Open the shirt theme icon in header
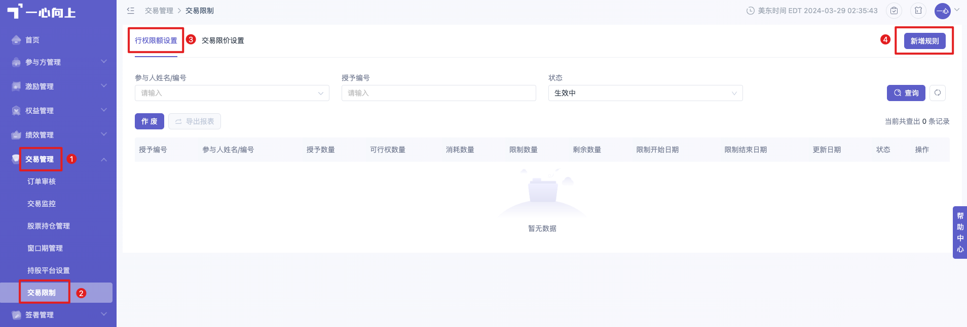This screenshot has height=327, width=967. click(x=918, y=11)
